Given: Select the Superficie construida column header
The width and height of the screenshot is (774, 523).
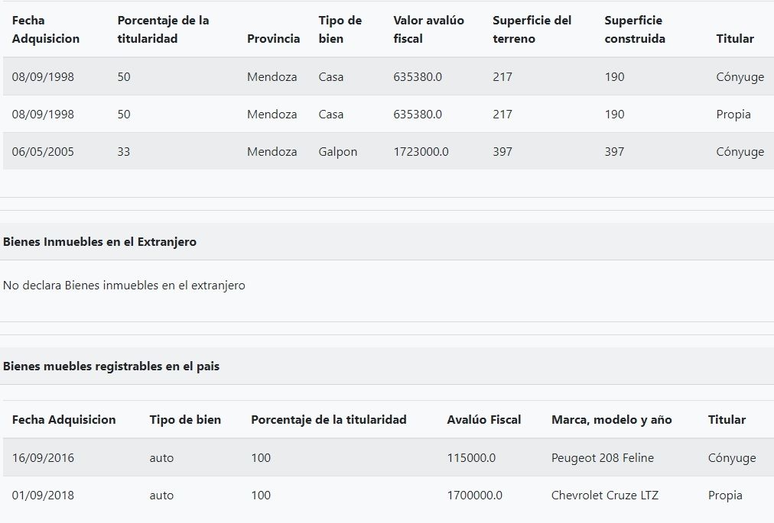Looking at the screenshot, I should pyautogui.click(x=634, y=30).
